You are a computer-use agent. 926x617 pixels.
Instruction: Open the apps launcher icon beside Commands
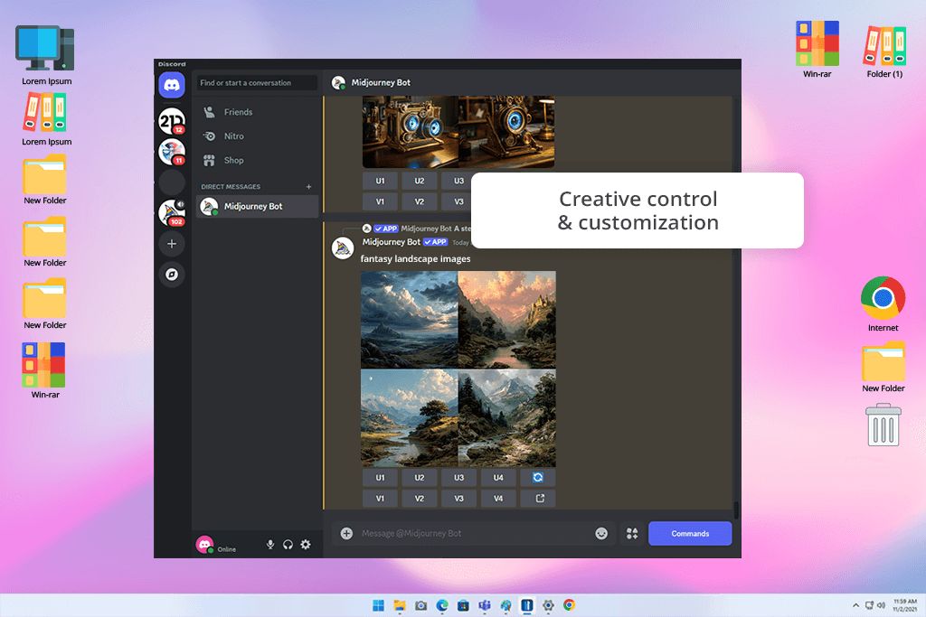pyautogui.click(x=632, y=533)
